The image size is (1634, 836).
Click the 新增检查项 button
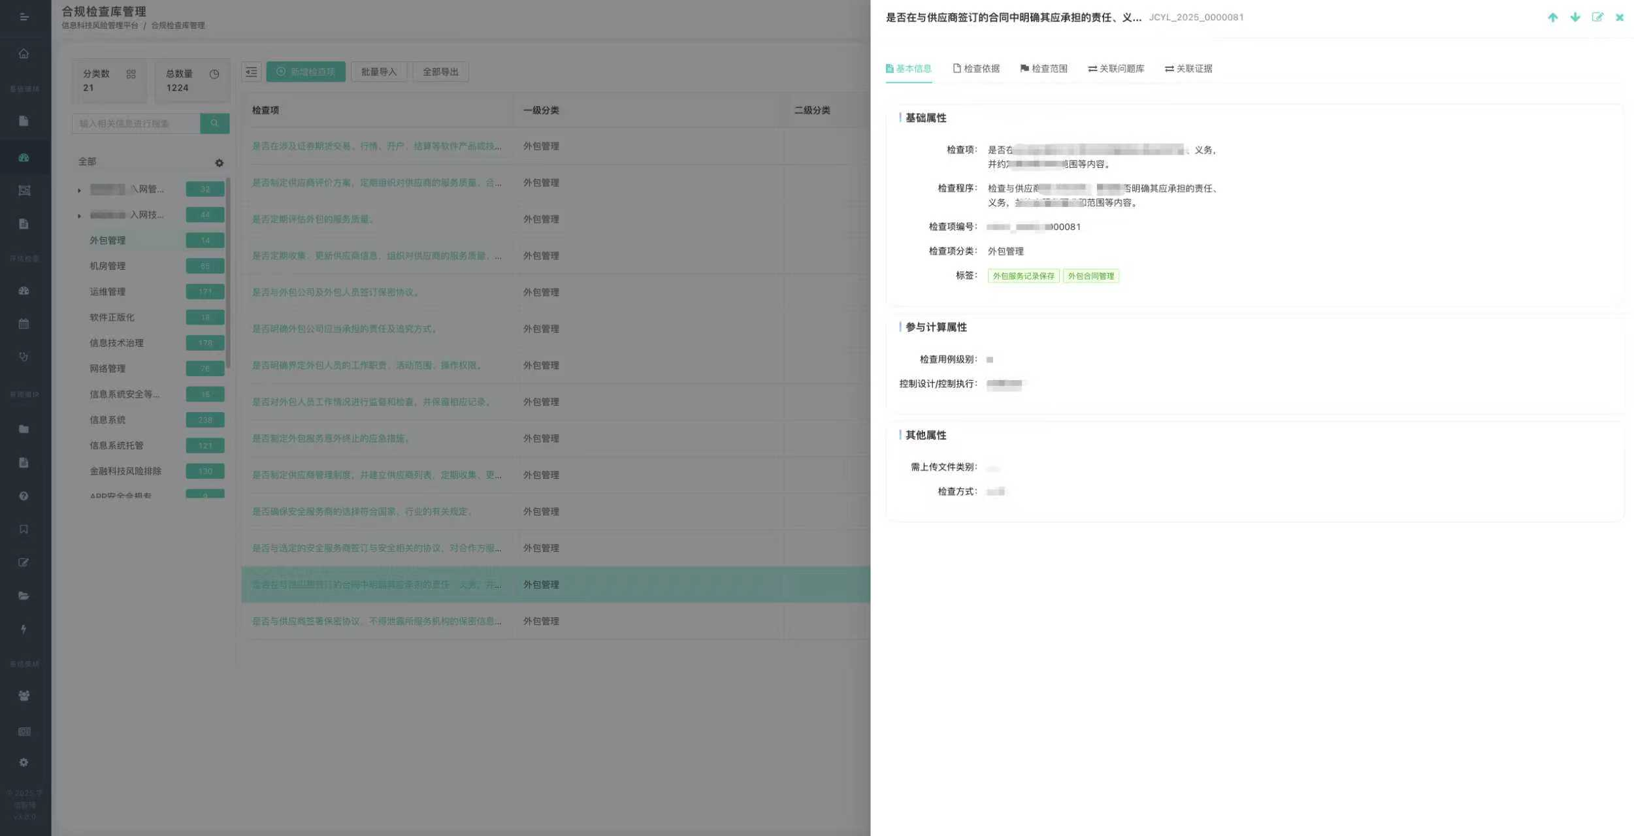(306, 72)
